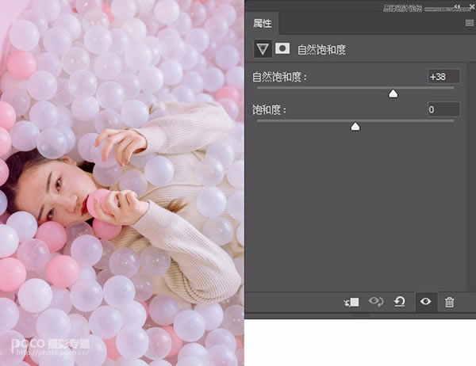
Task: Open the Properties panel flyout menu
Action: tap(470, 23)
